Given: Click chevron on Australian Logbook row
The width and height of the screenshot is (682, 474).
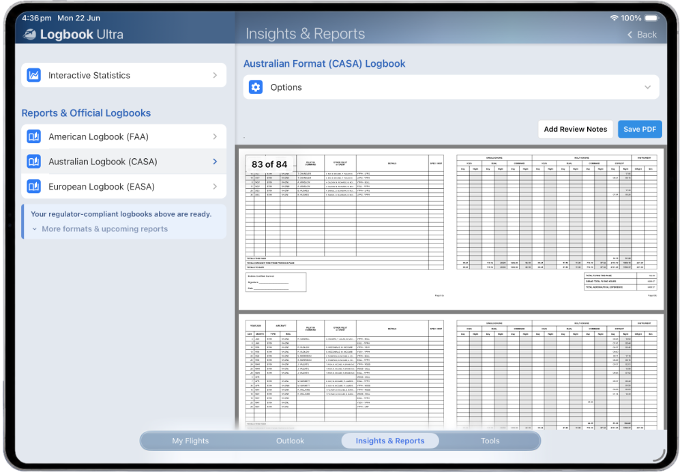Looking at the screenshot, I should (215, 162).
